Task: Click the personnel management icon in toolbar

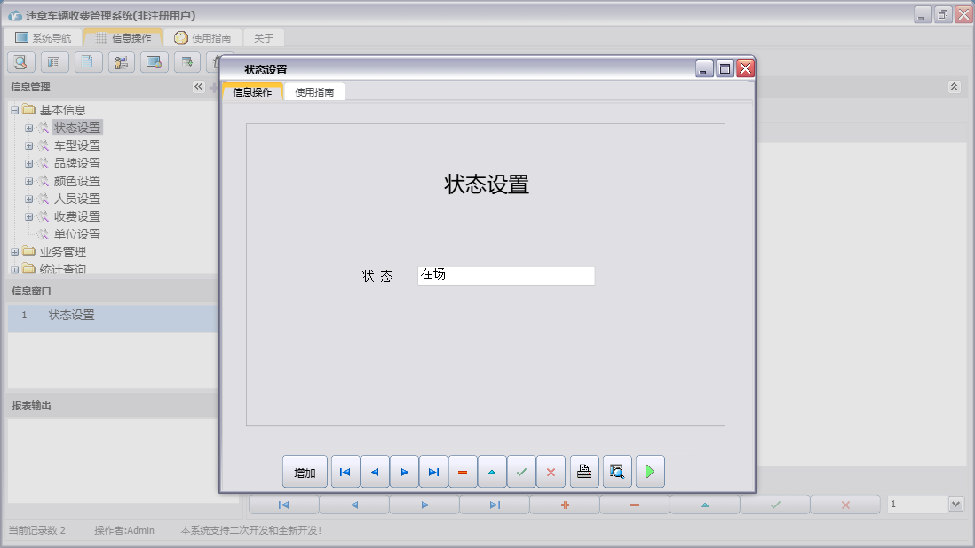Action: [x=121, y=61]
